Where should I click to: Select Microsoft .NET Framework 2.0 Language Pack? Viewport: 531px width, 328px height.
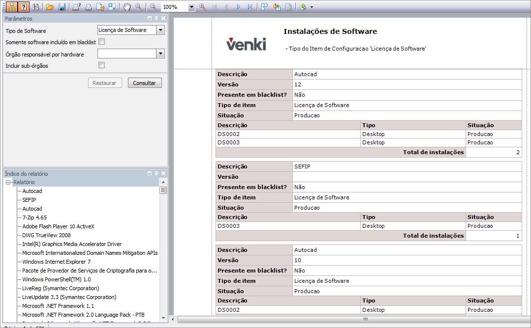pos(83,314)
